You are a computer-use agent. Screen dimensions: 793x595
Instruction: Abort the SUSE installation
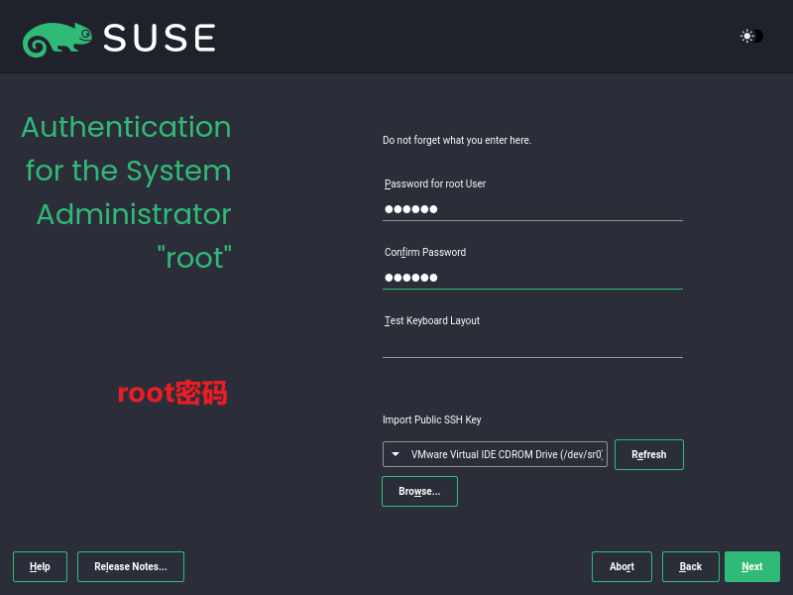tap(622, 566)
